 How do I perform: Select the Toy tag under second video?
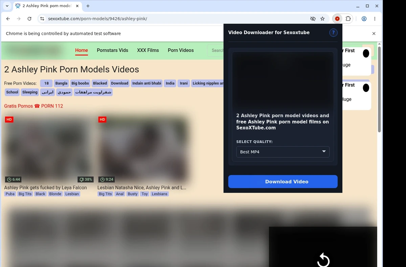[145, 194]
